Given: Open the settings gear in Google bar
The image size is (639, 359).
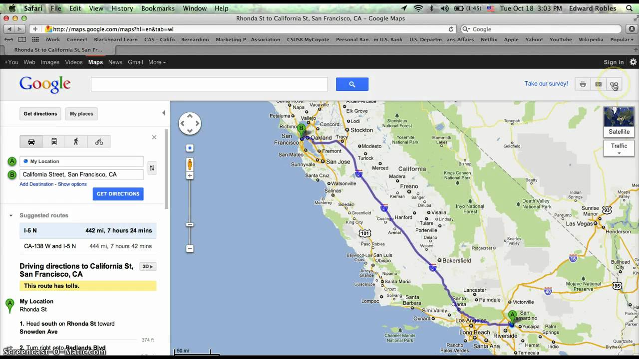Looking at the screenshot, I should coord(633,62).
